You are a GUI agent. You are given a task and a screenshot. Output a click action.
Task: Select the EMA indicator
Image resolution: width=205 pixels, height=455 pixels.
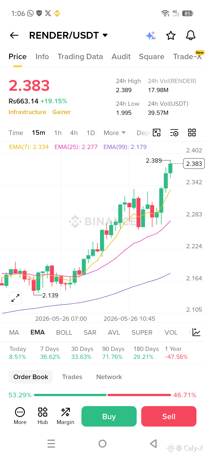[x=38, y=332]
